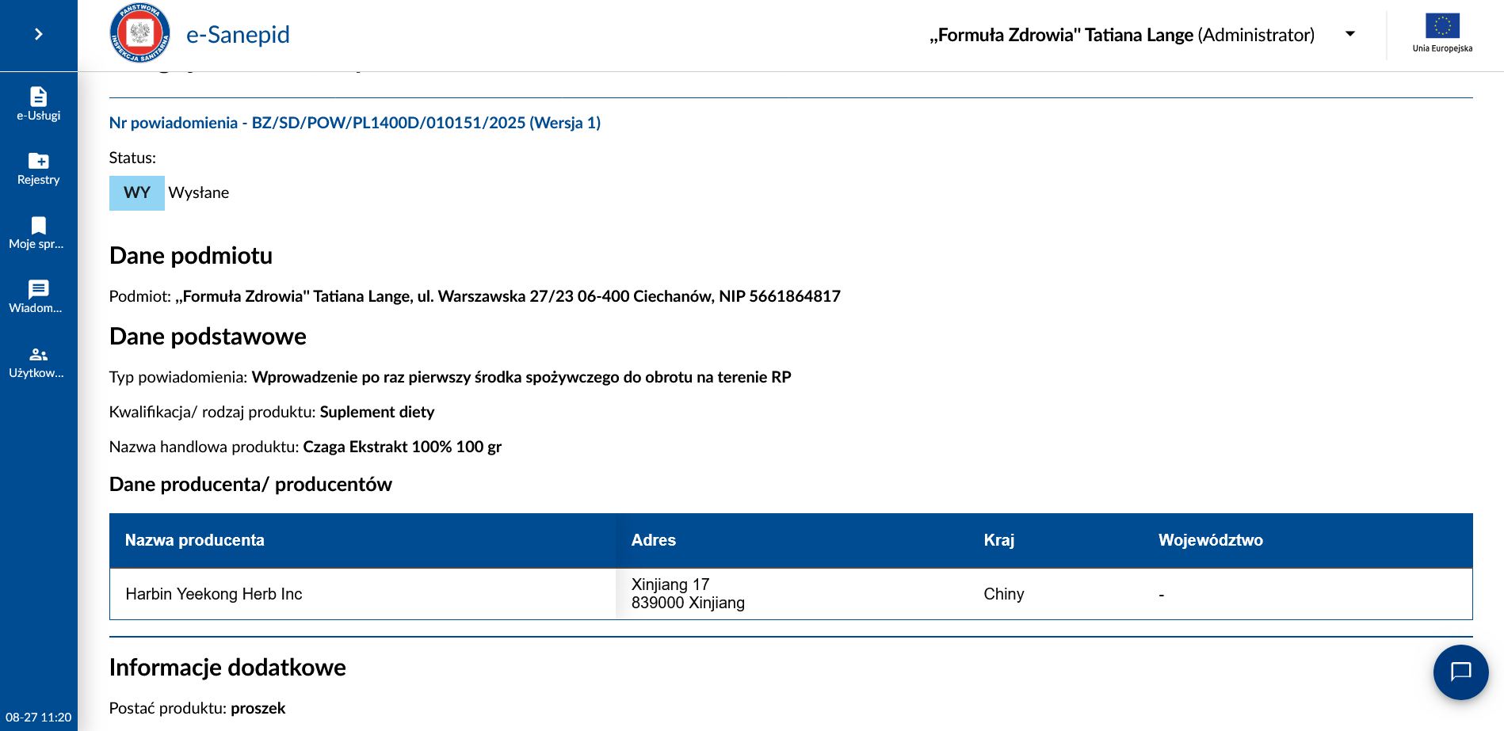Open the floating chat bubble button
This screenshot has height=731, width=1504.
pyautogui.click(x=1460, y=672)
